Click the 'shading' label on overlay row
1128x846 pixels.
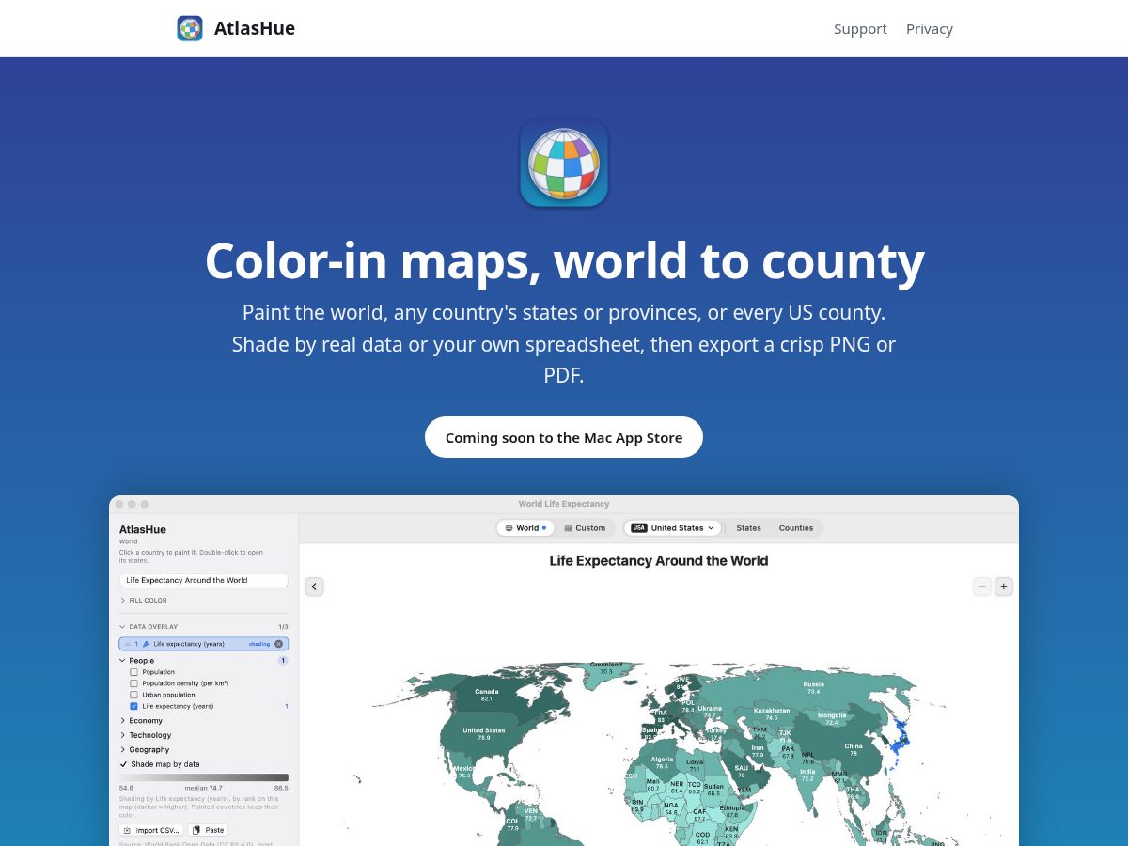(x=259, y=644)
